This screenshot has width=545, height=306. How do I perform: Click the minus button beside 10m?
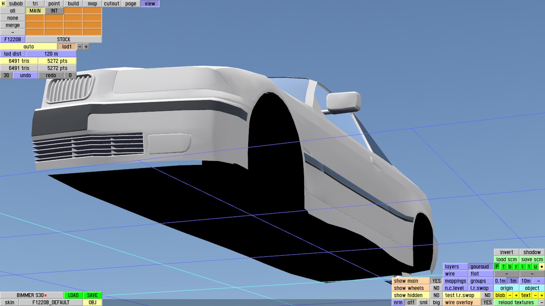[539, 281]
